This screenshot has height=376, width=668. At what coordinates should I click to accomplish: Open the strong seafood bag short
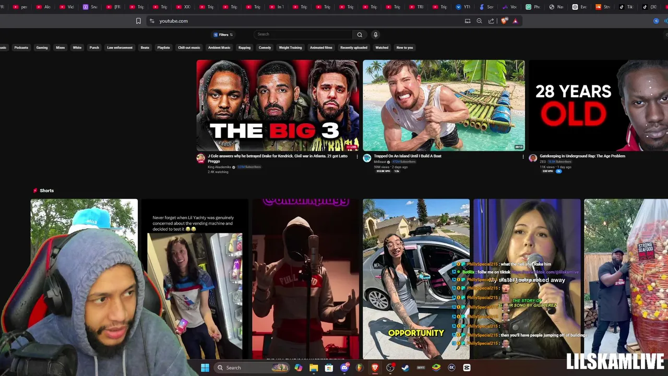click(x=626, y=279)
